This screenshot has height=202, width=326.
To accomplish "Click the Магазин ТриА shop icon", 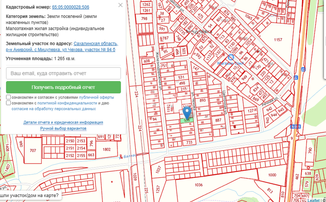I will pyautogui.click(x=231, y=57).
